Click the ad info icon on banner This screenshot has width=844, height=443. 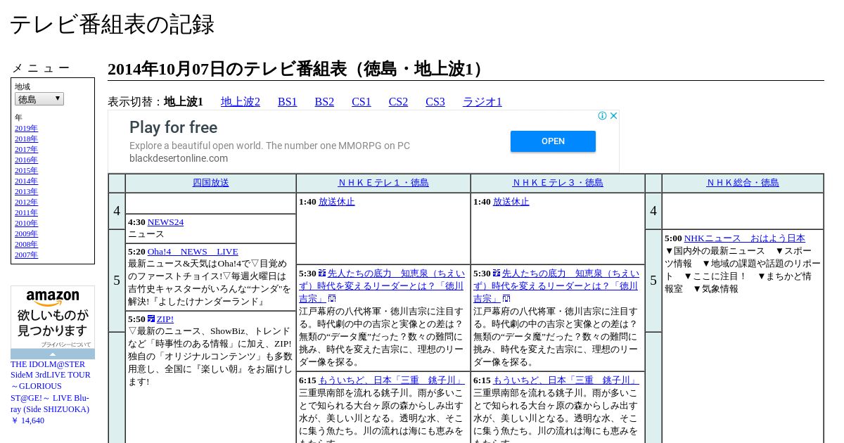click(603, 116)
